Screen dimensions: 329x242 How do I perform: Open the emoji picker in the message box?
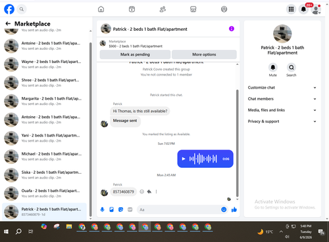tap(224, 210)
